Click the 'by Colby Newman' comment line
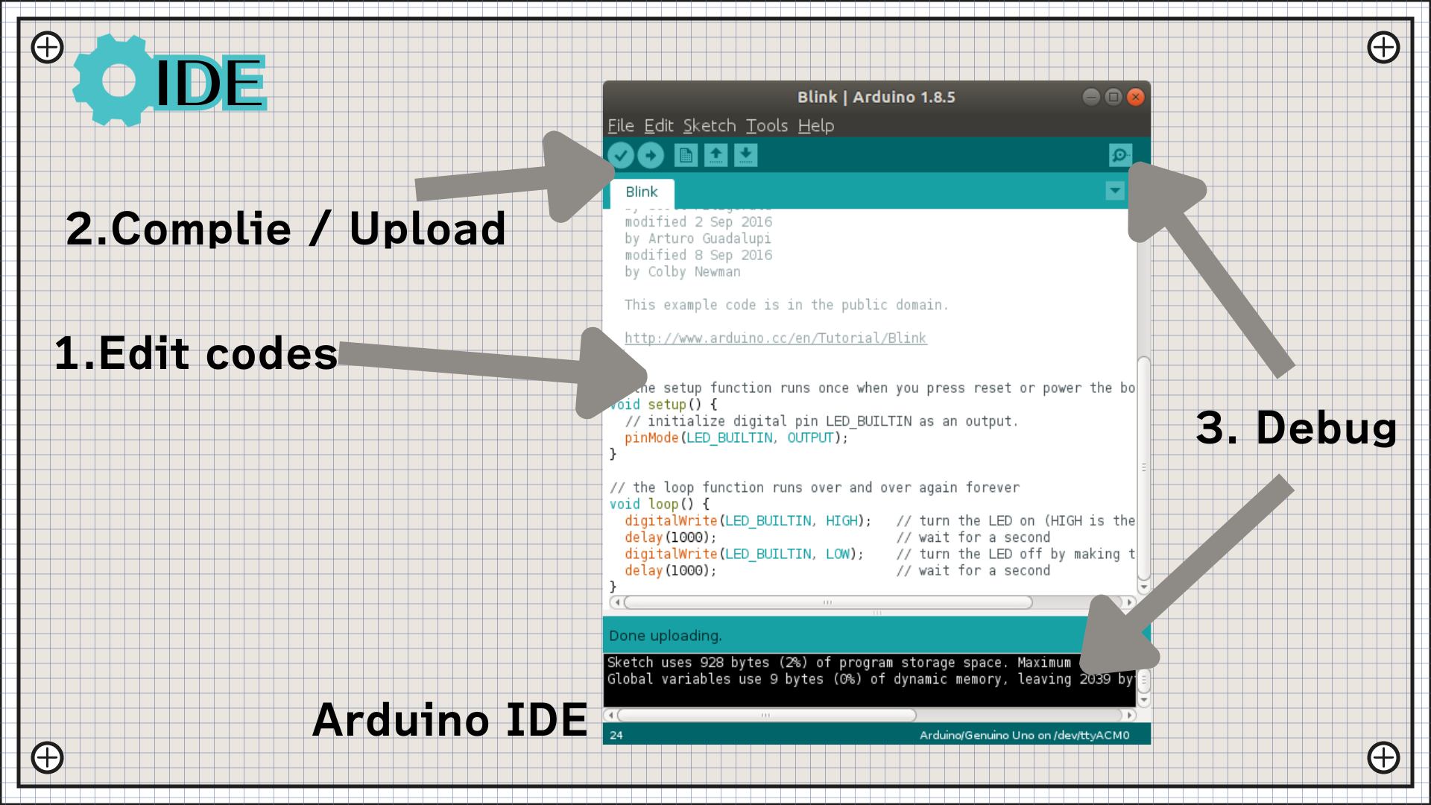This screenshot has height=805, width=1431. coord(683,272)
